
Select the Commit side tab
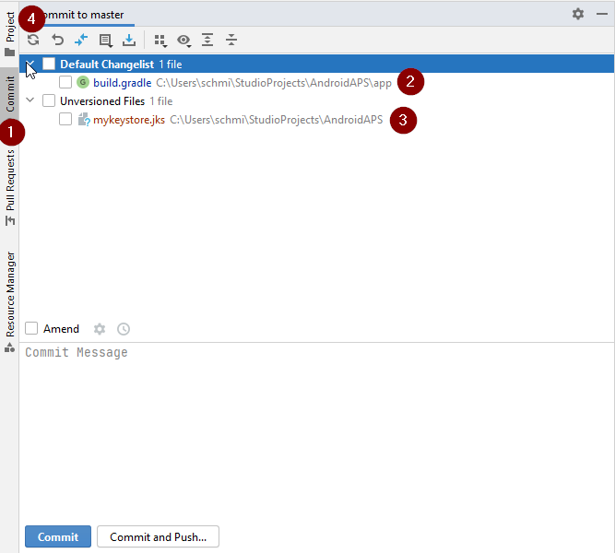(x=10, y=94)
